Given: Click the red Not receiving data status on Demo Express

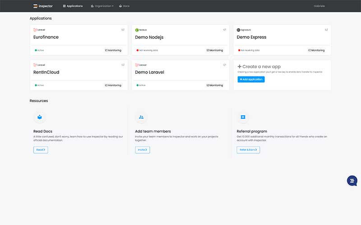Looking at the screenshot, I should pos(249,50).
